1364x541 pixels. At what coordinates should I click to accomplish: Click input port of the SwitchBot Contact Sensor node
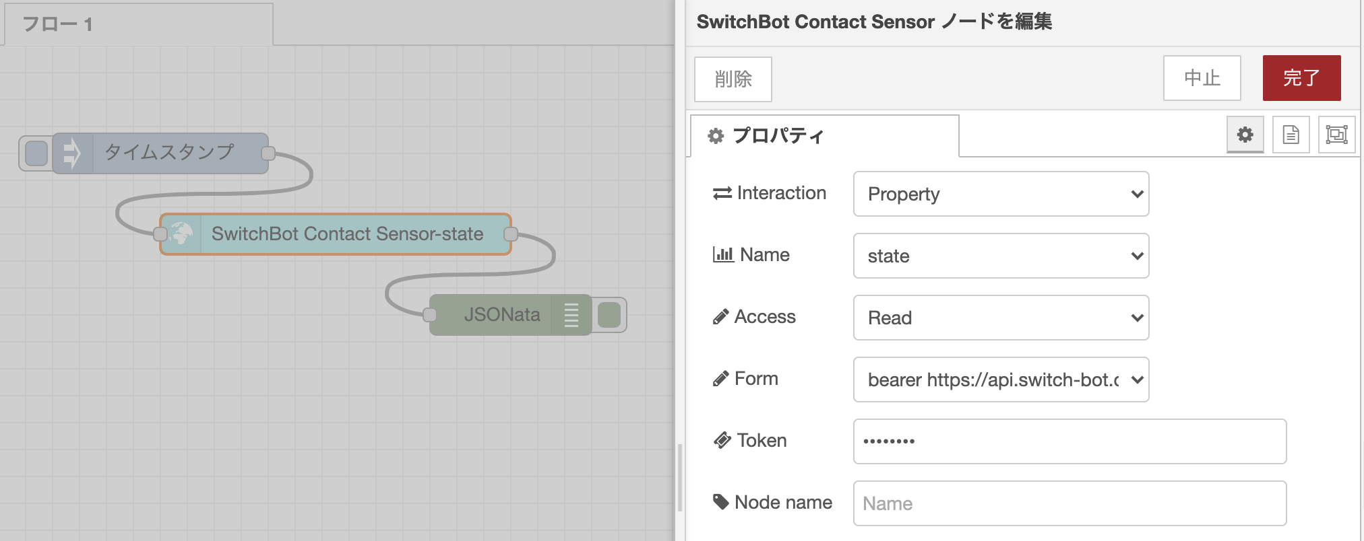160,234
